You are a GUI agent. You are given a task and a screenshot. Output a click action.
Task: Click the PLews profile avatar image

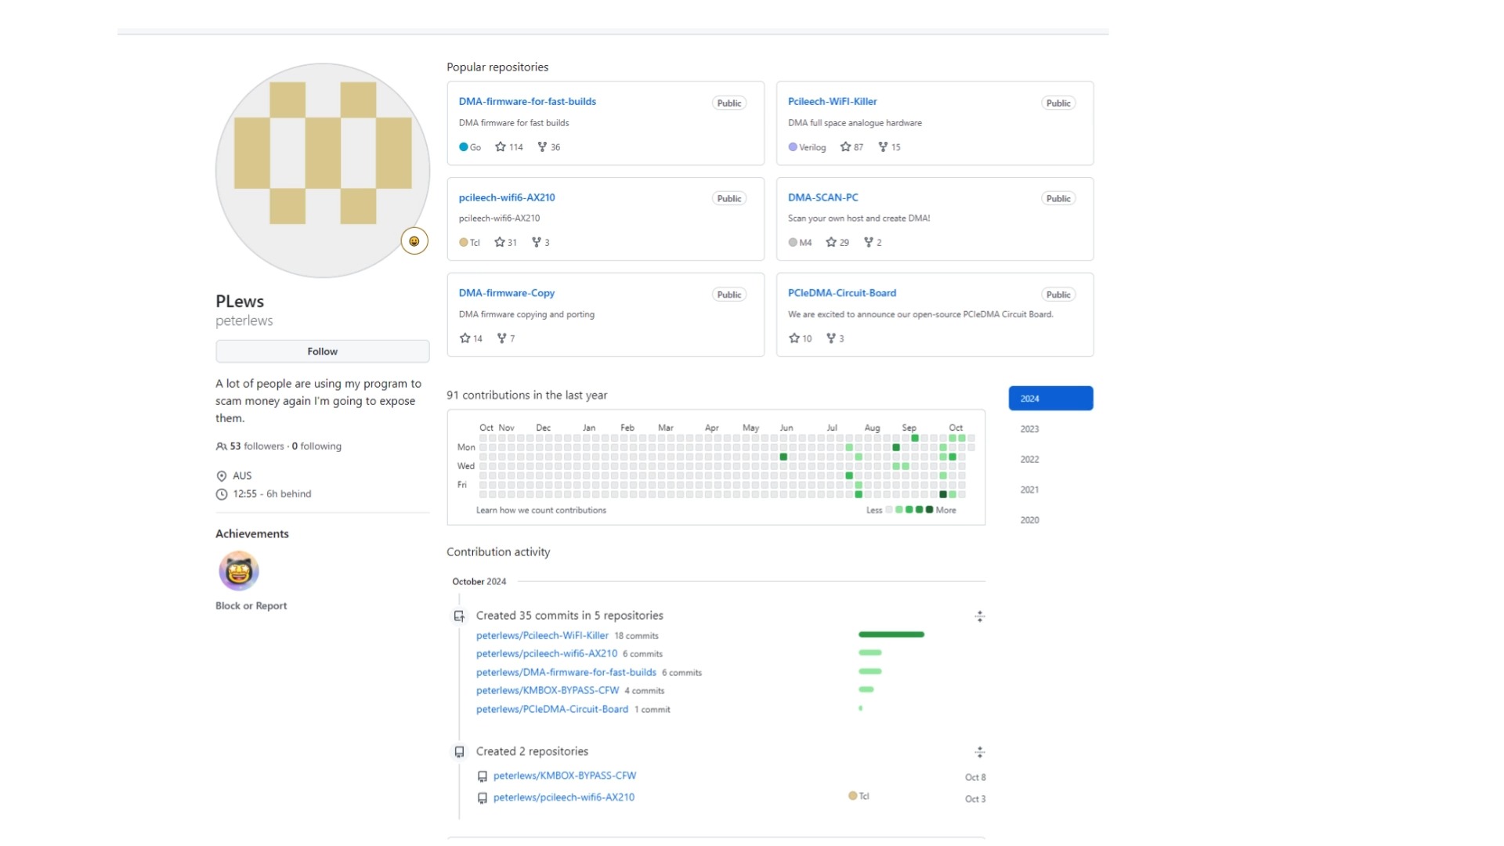(x=322, y=171)
